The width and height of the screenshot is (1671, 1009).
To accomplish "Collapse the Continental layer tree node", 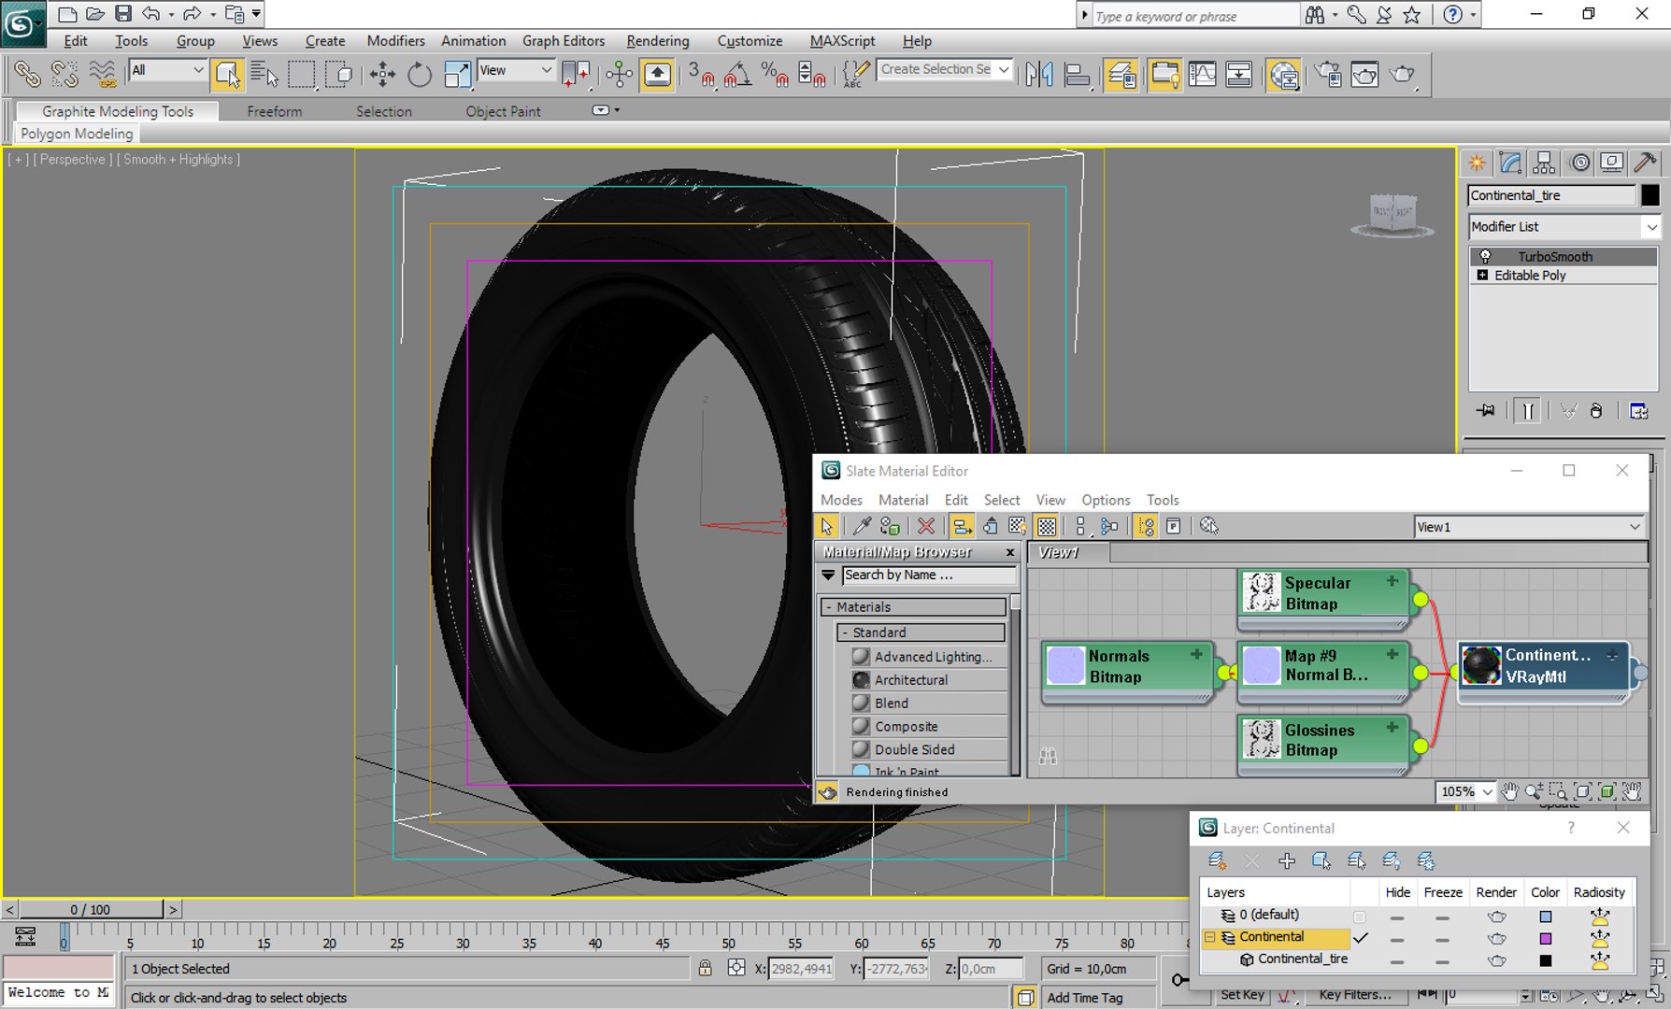I will click(1209, 937).
